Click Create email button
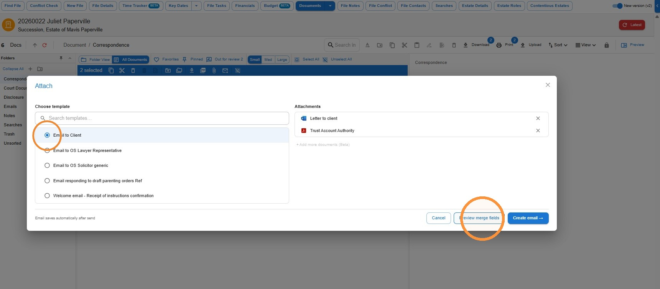Viewport: 660px width, 289px height. pyautogui.click(x=528, y=218)
